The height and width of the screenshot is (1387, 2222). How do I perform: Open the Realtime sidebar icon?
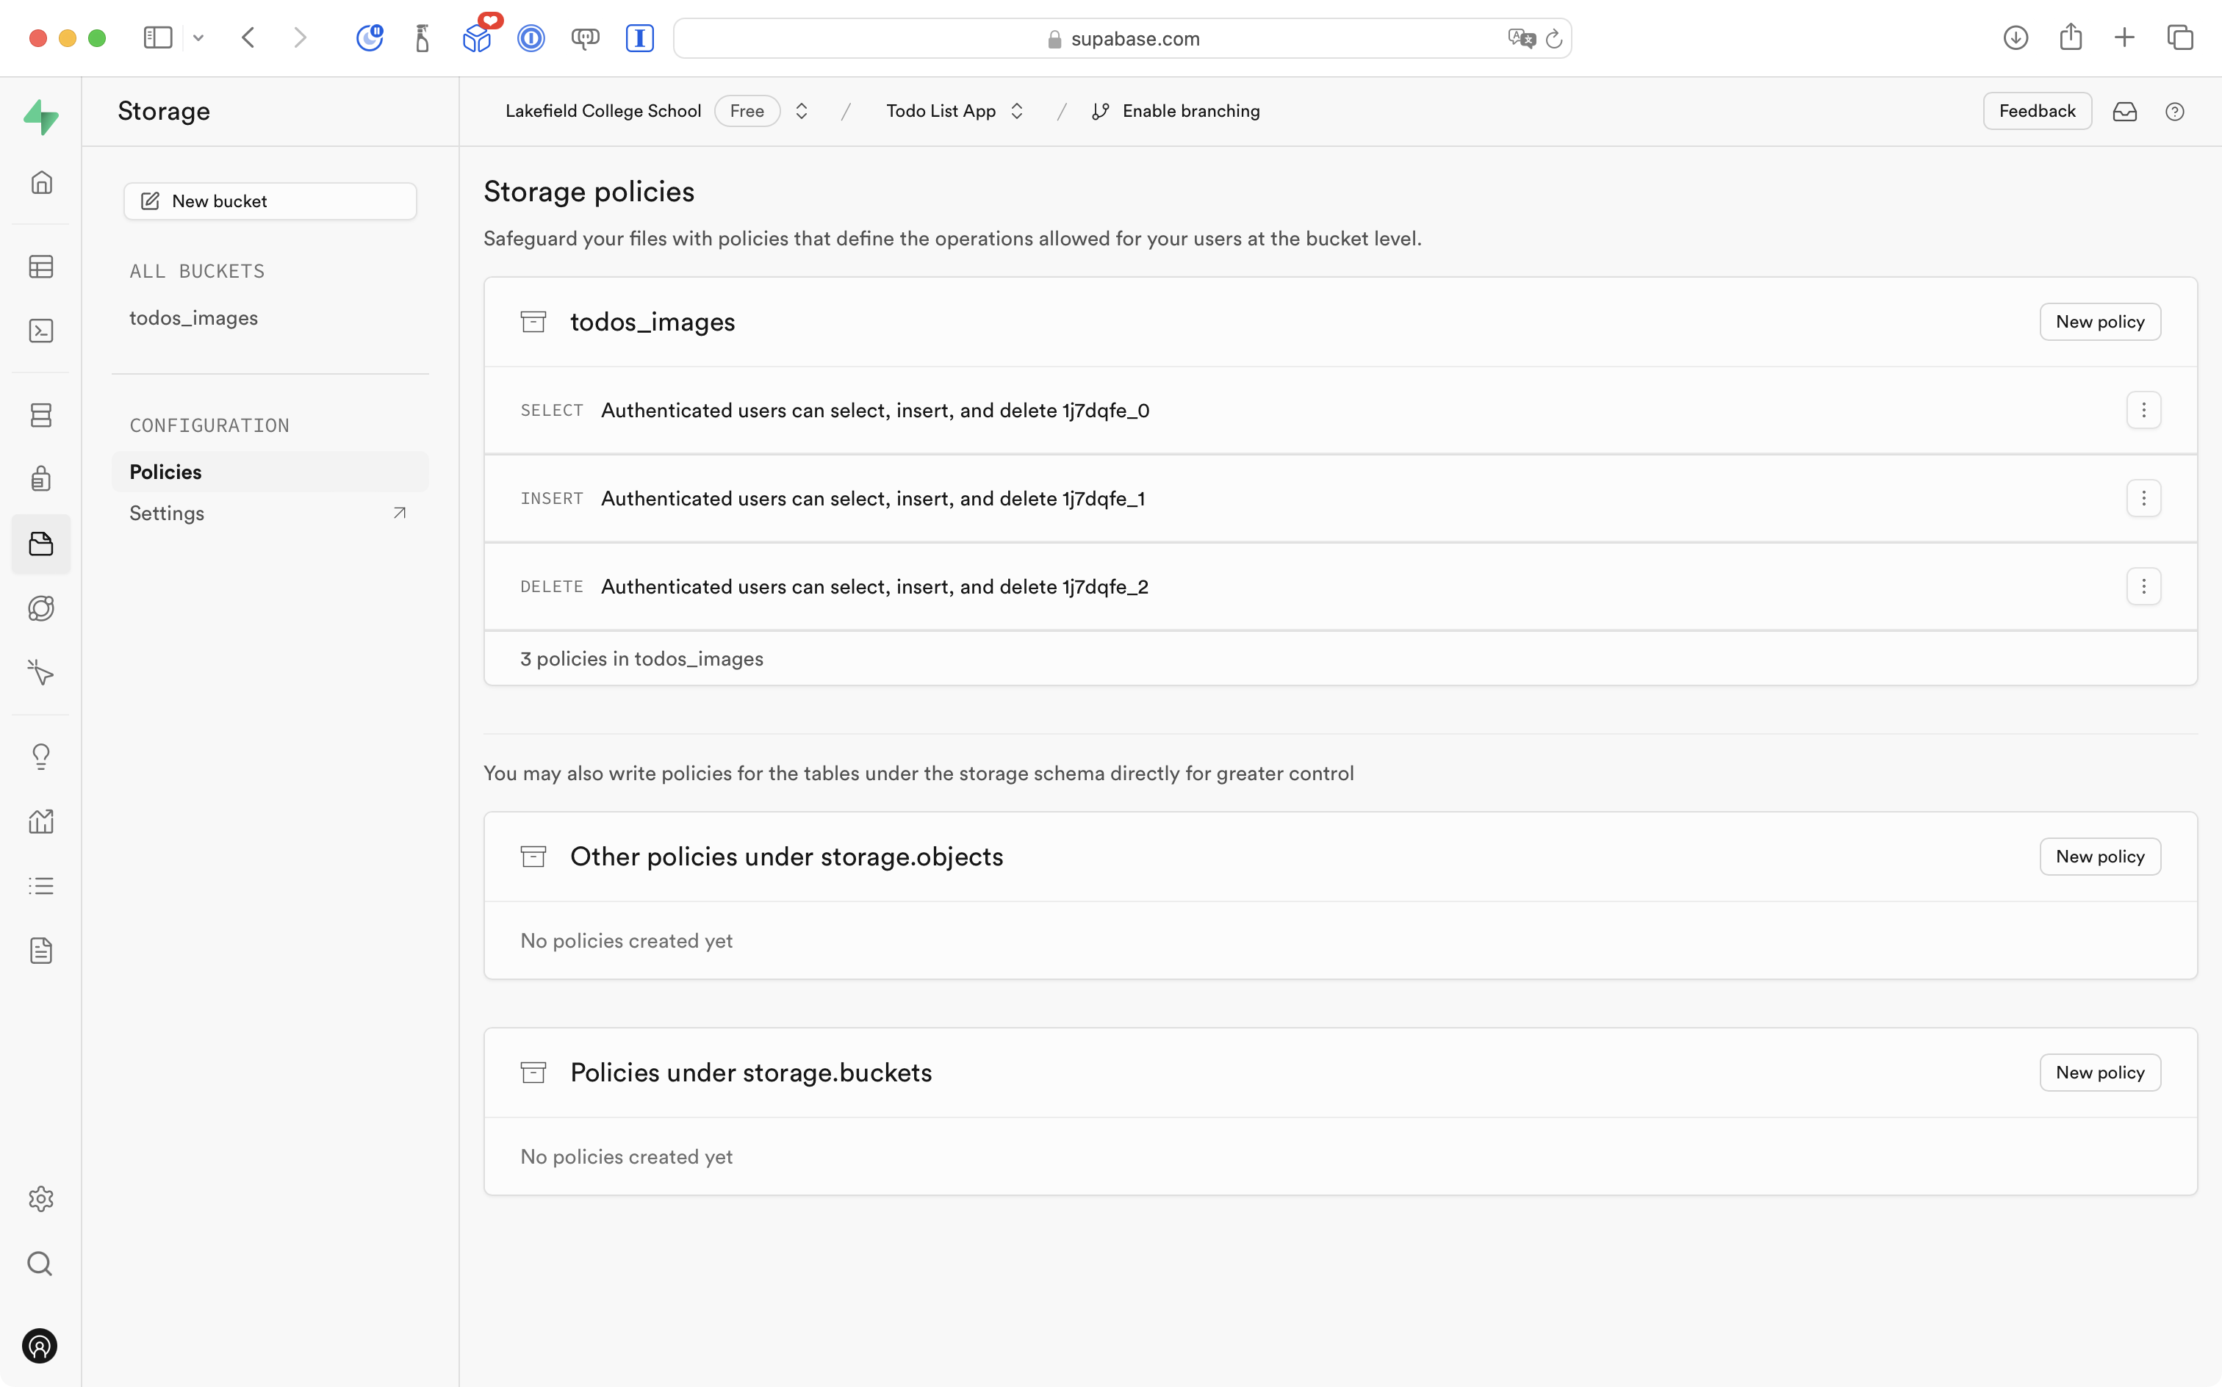tap(41, 674)
